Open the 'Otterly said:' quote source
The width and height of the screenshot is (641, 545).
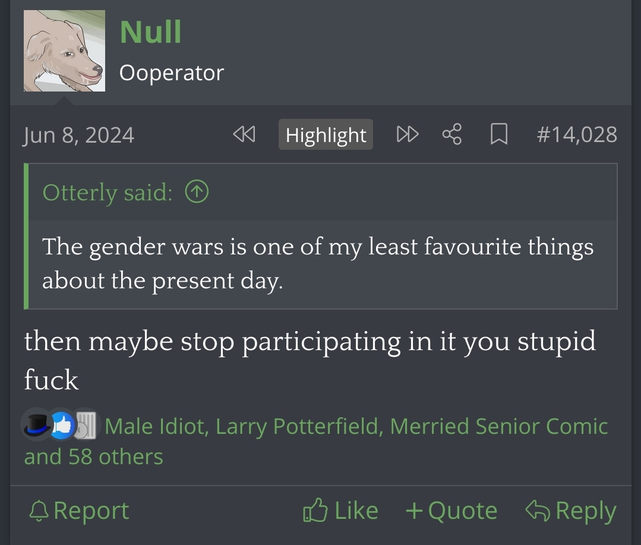click(x=108, y=193)
